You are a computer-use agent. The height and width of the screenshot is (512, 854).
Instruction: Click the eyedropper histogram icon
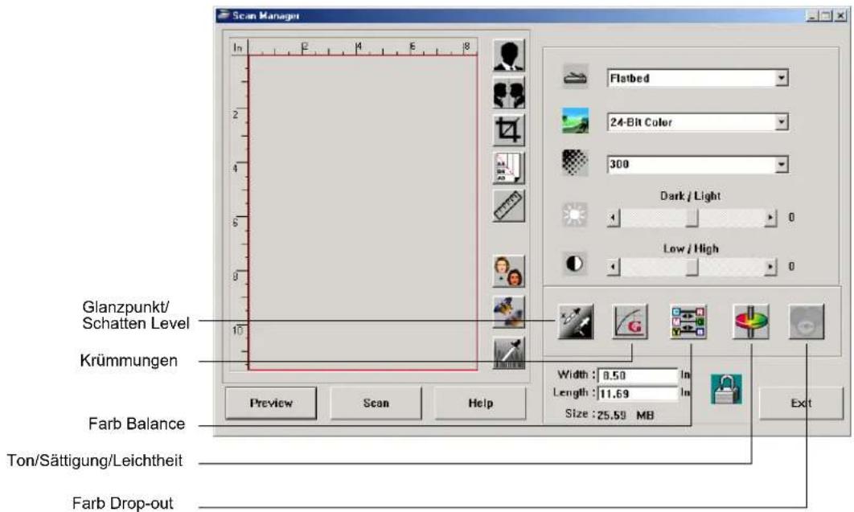coord(509,353)
